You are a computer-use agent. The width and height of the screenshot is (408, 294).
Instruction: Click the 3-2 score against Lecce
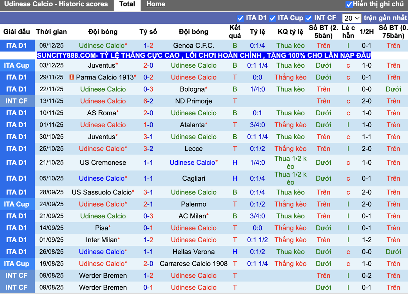(148, 148)
